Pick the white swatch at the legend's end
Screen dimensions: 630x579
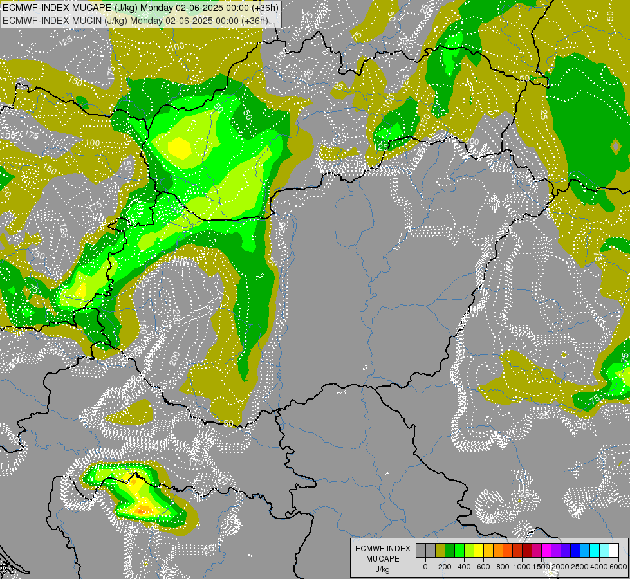(613, 550)
